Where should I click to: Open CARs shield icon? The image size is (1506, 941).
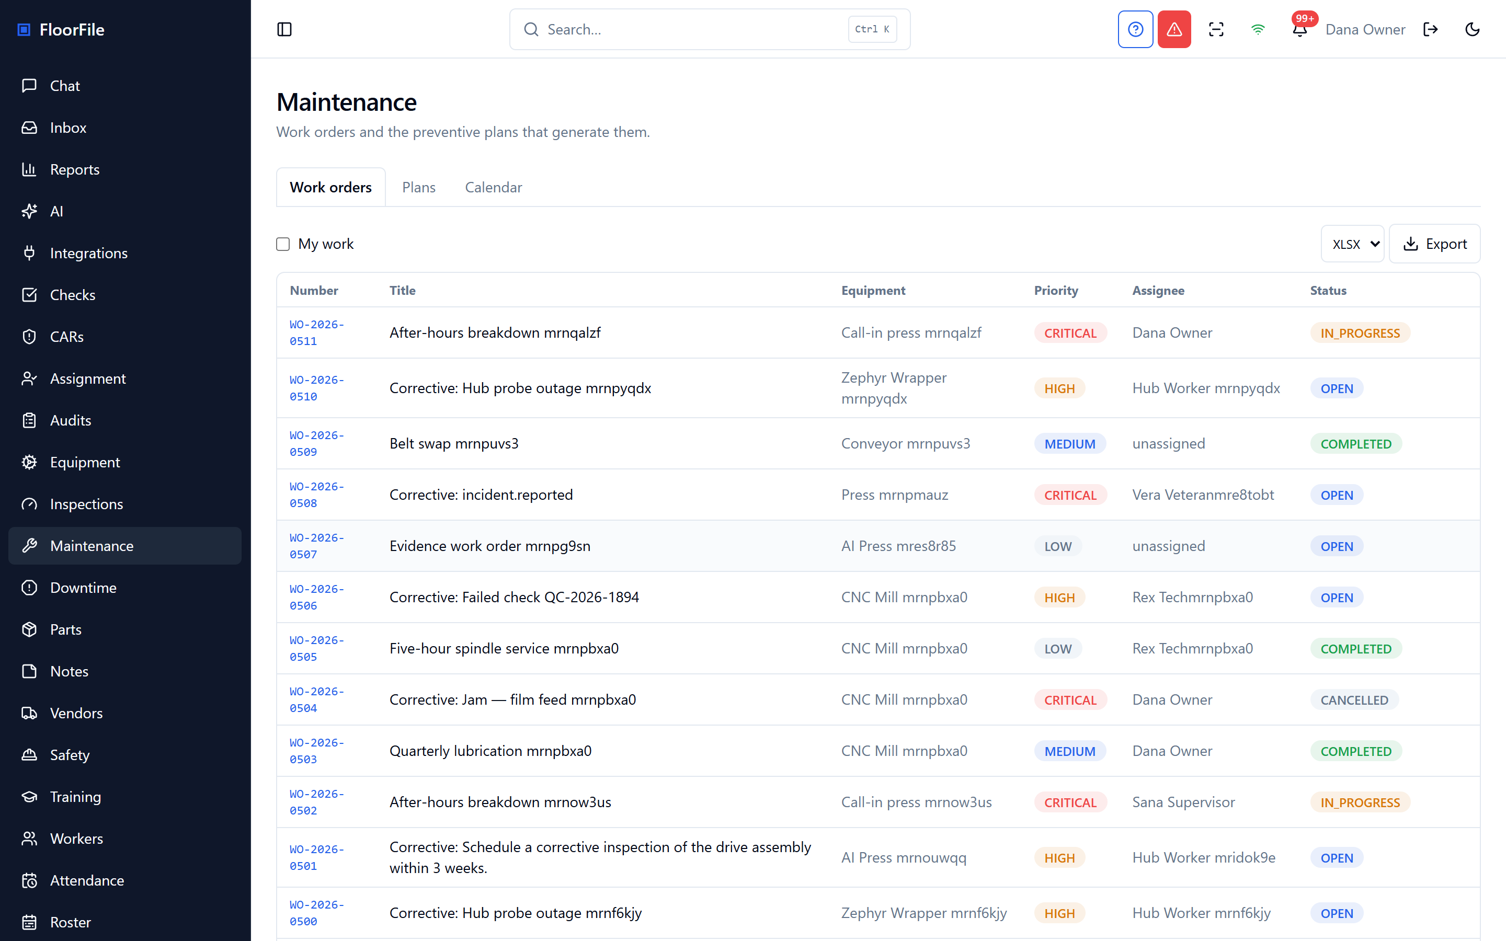[29, 337]
